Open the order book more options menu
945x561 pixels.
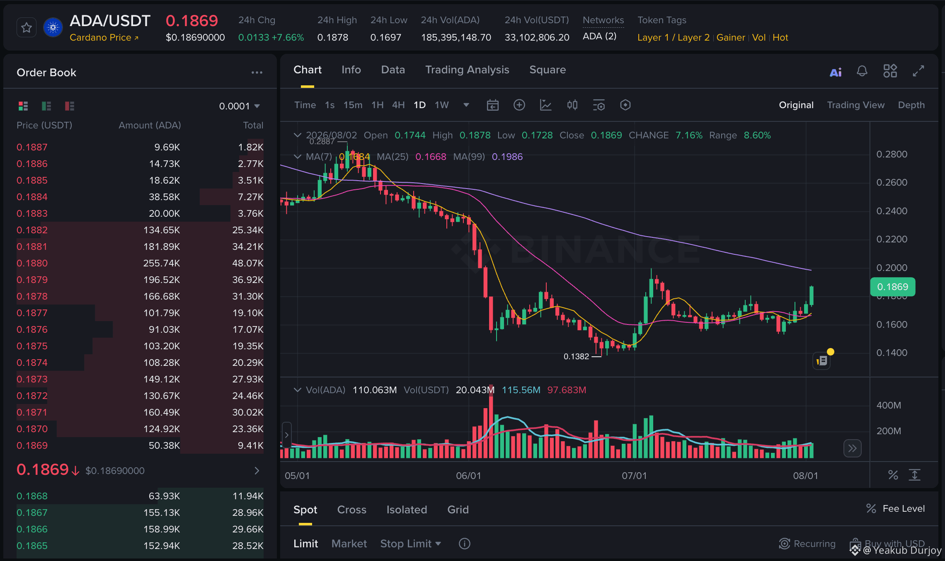point(257,73)
